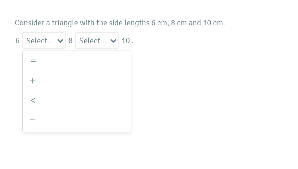Open the dropdown between 6 and 8
The width and height of the screenshot is (298, 169).
tap(44, 41)
